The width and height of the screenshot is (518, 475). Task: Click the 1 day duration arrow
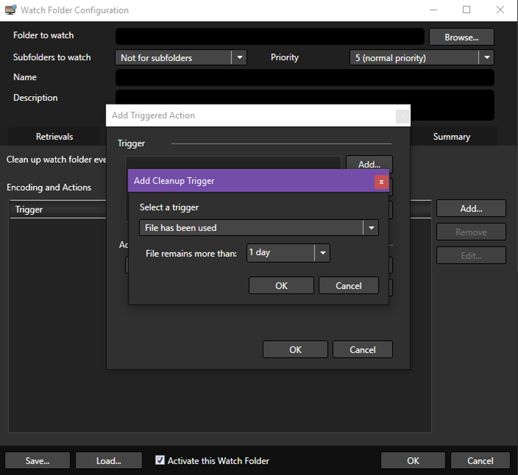(x=323, y=253)
